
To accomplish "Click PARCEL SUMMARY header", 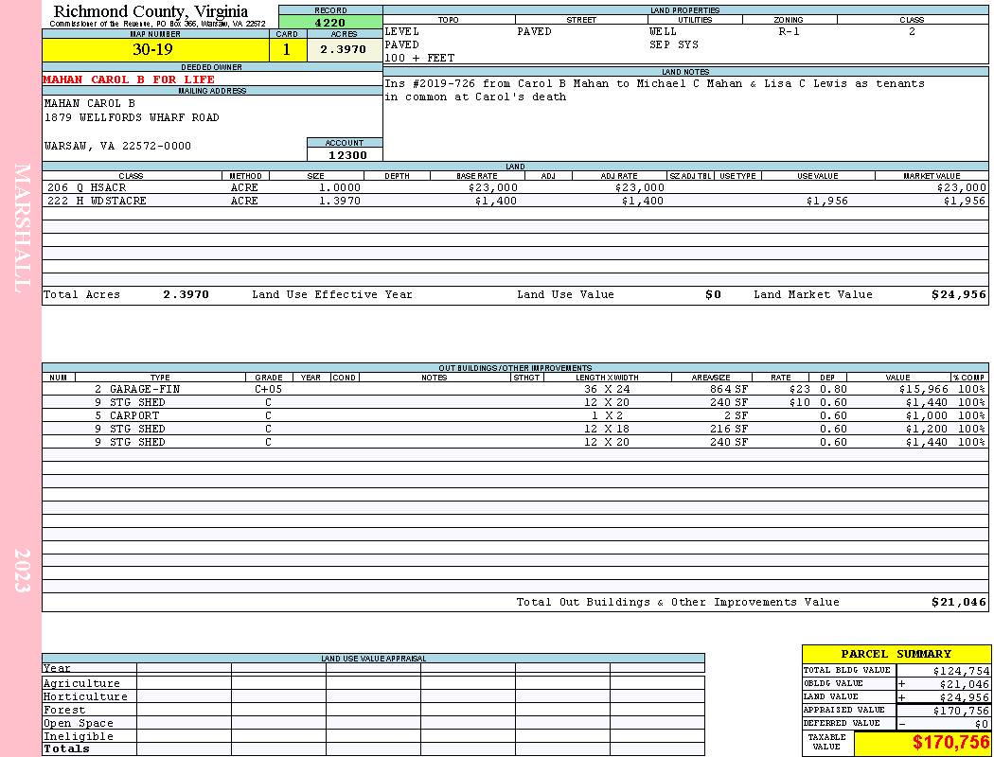I will point(896,654).
